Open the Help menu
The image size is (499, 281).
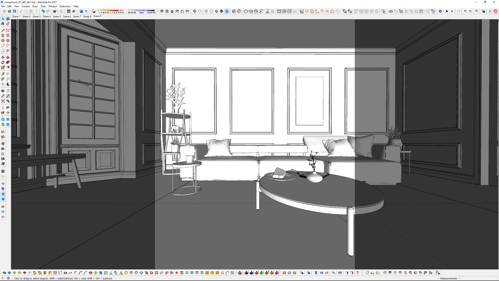[x=76, y=6]
